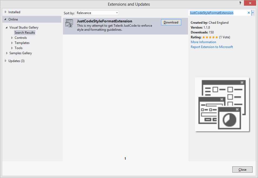The image size is (258, 178).
Task: Click the Downloads 150 text
Action: (202, 32)
